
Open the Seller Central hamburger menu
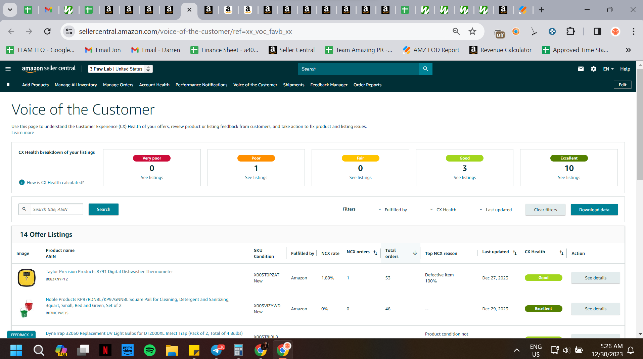point(8,69)
